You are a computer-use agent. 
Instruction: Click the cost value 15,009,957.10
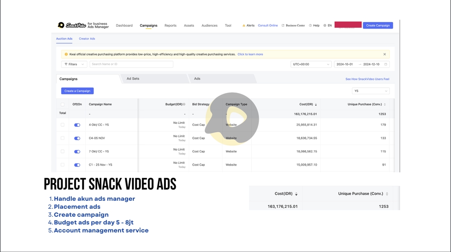[x=307, y=165]
